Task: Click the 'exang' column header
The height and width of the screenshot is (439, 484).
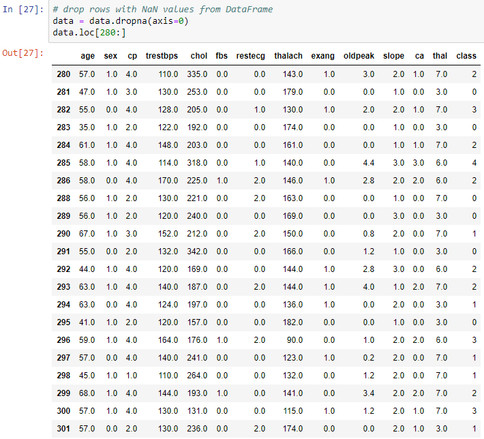Action: coord(323,56)
